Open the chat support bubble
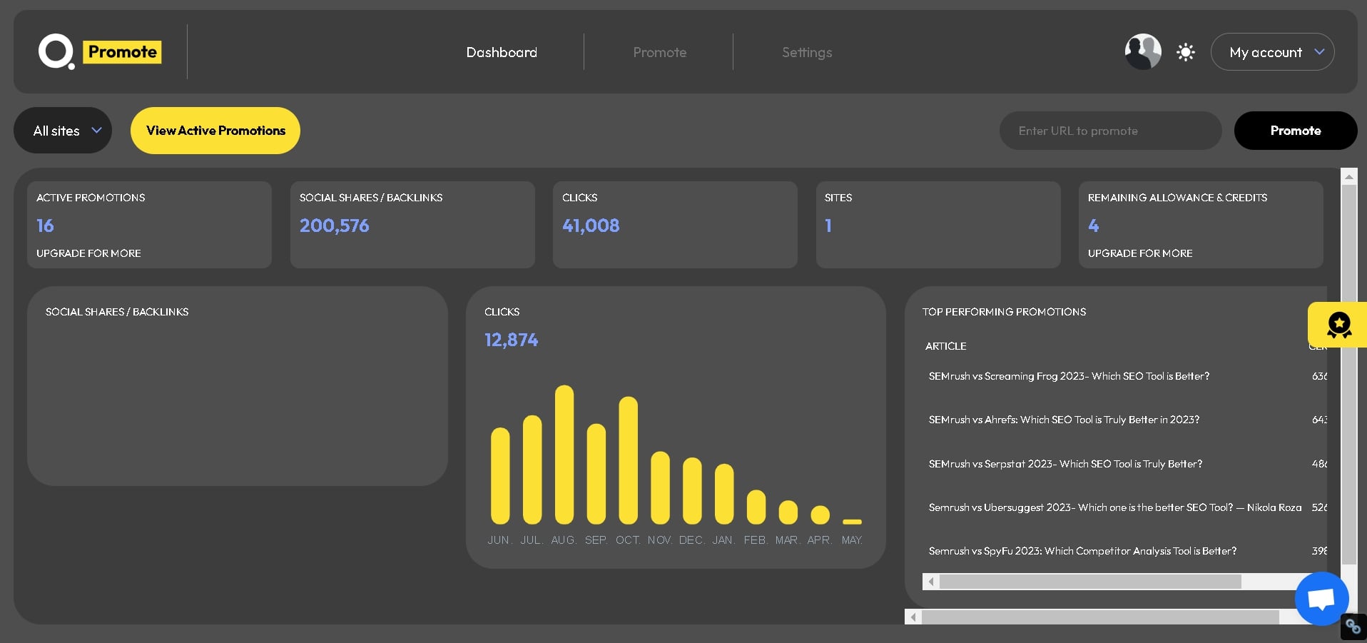This screenshot has width=1367, height=643. pyautogui.click(x=1321, y=598)
